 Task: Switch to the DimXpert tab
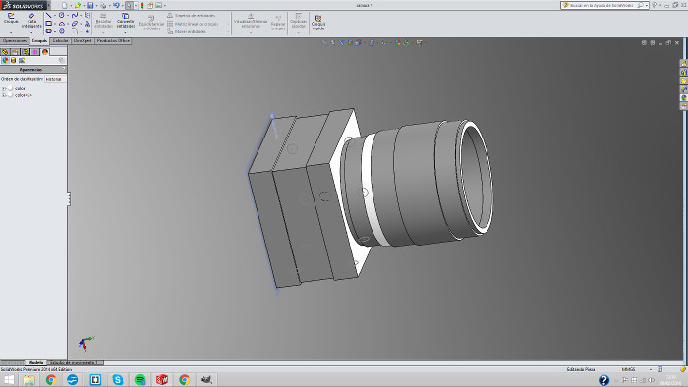[x=83, y=40]
